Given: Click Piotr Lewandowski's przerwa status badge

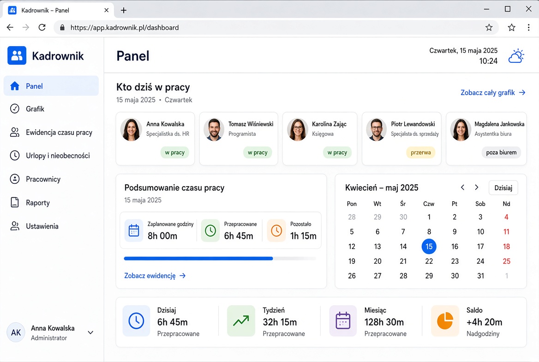Looking at the screenshot, I should pos(421,152).
